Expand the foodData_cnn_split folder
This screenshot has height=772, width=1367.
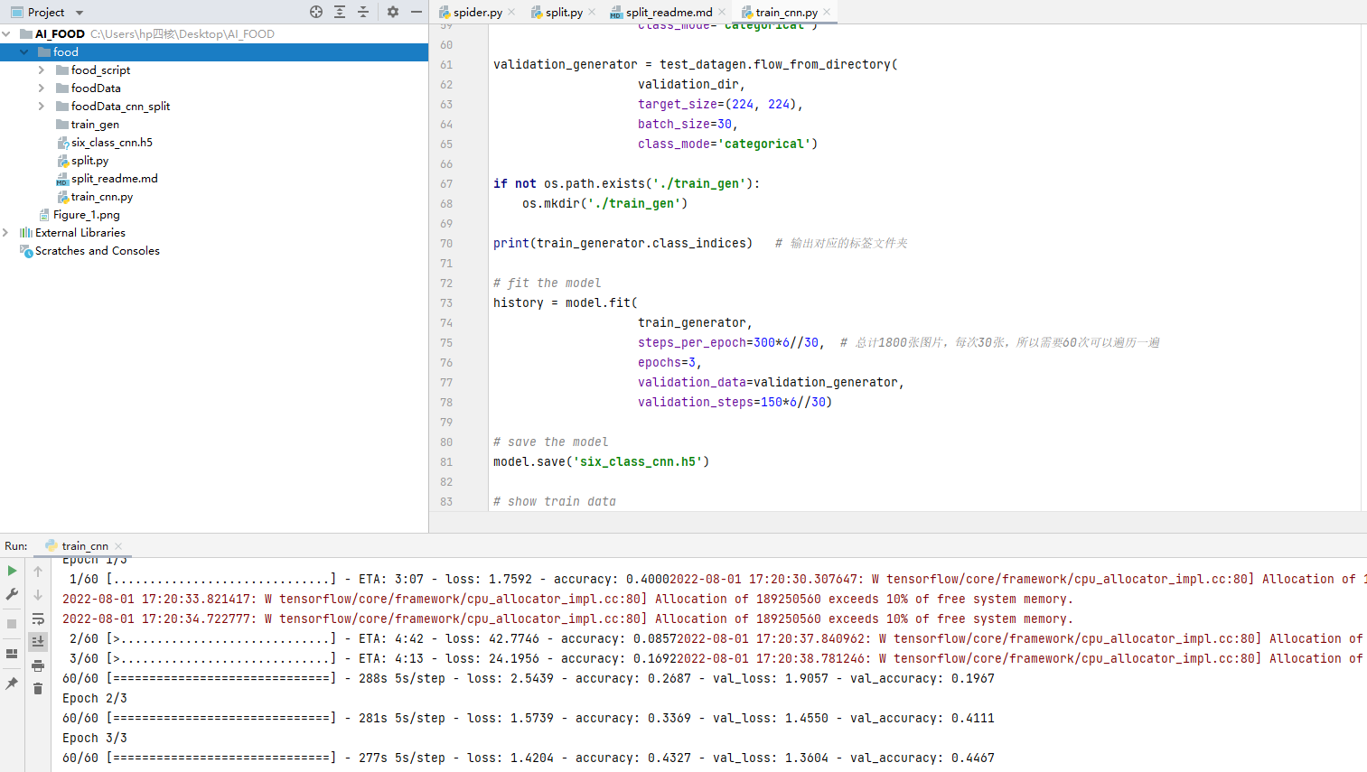[42, 106]
